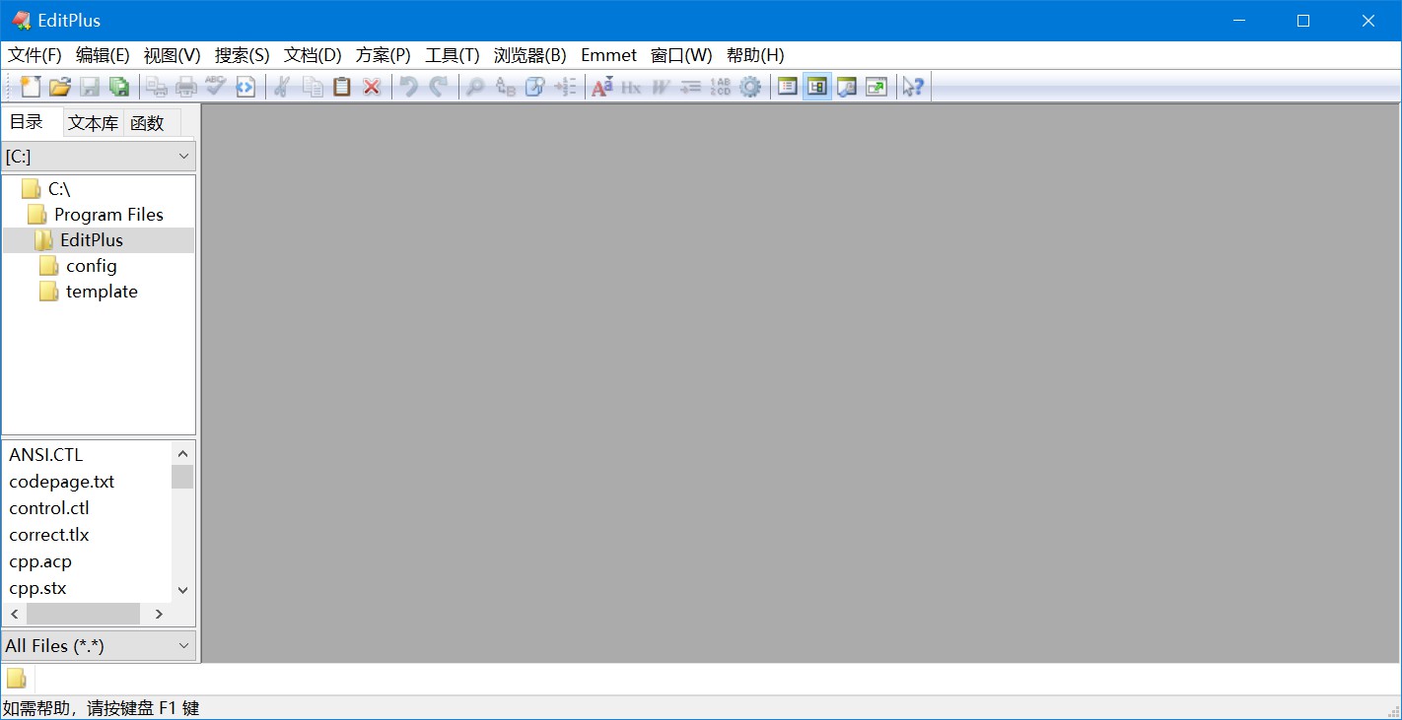
Task: Toggle the Line Number icon
Action: [721, 87]
